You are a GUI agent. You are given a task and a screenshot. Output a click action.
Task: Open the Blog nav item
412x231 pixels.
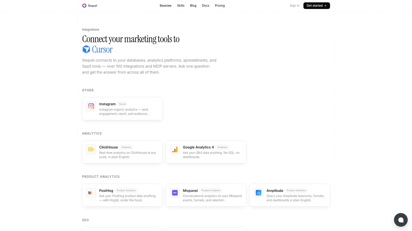pos(193,5)
